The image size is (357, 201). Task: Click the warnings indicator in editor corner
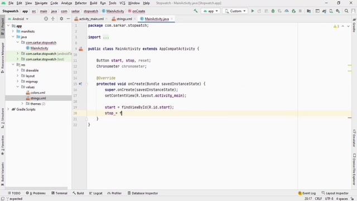coord(336,26)
